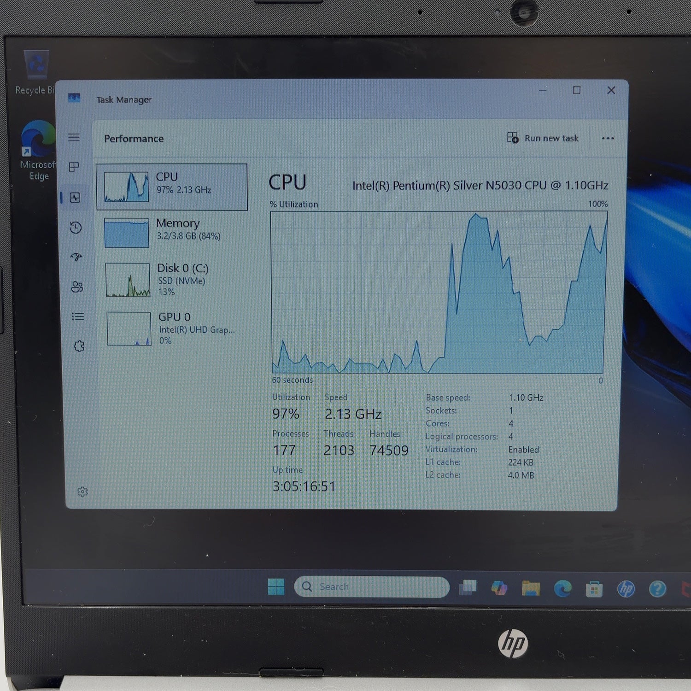Click the 97% utilization value

tap(286, 414)
